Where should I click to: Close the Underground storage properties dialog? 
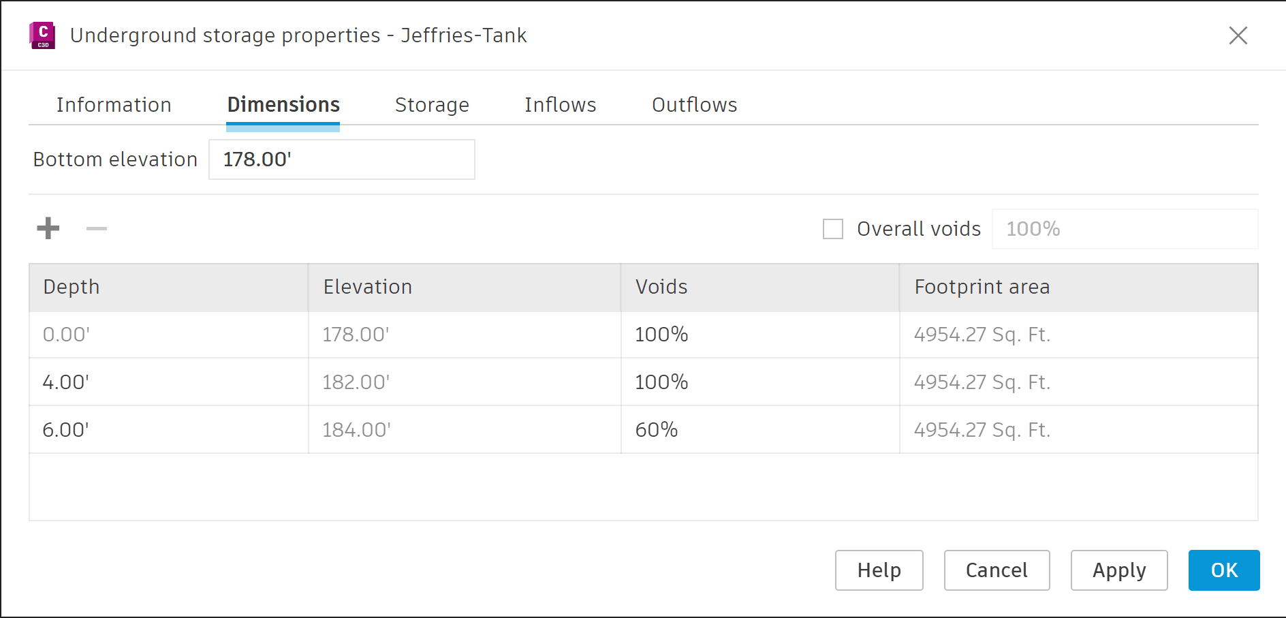[x=1238, y=35]
